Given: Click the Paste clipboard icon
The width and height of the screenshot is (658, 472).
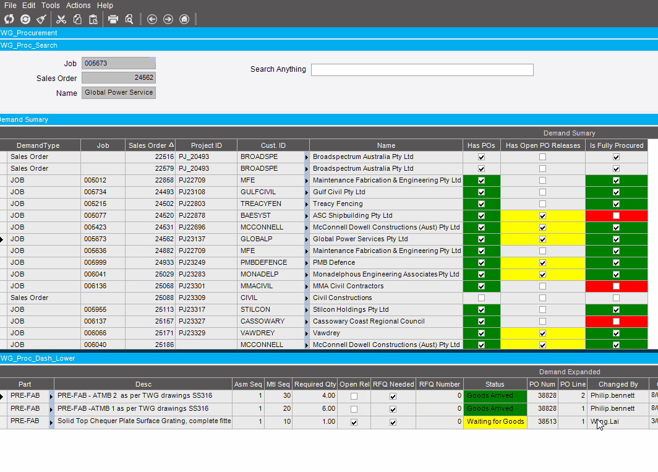Looking at the screenshot, I should click(x=93, y=19).
